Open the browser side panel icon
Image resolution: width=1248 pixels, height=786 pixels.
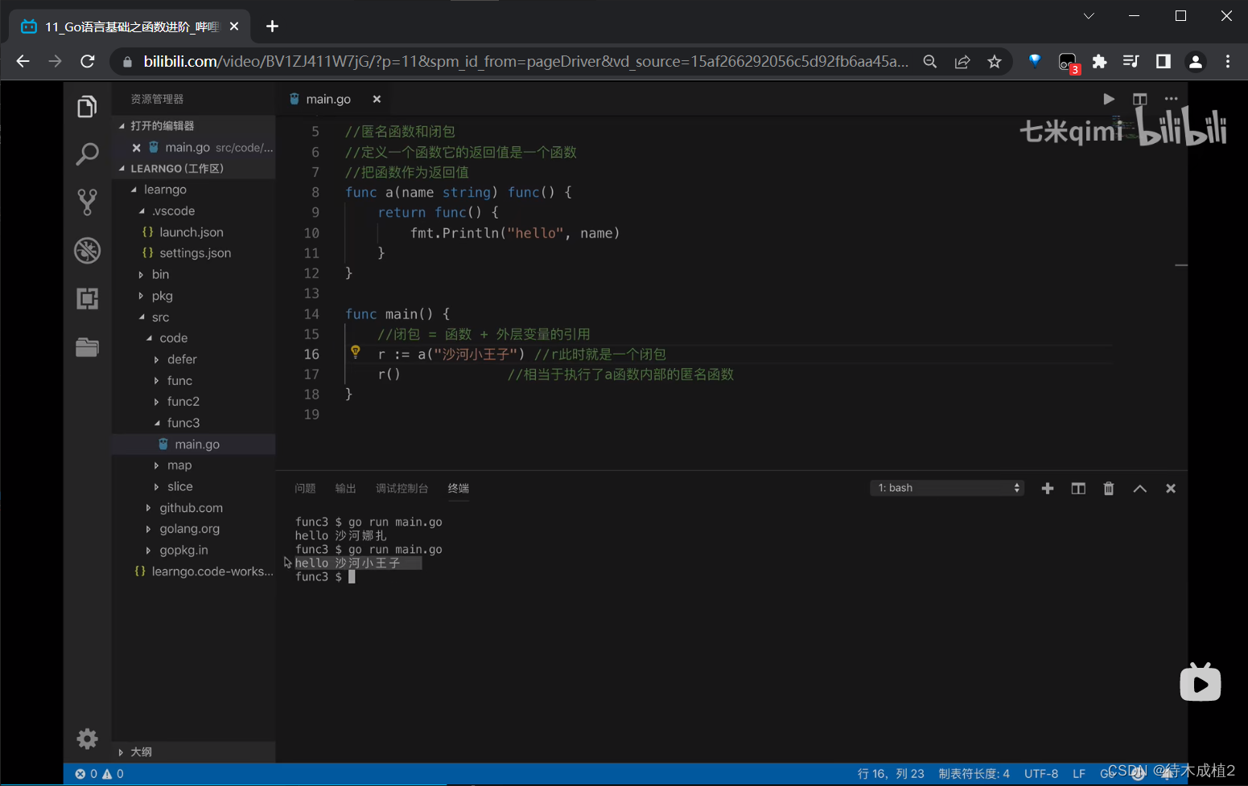(x=1164, y=61)
